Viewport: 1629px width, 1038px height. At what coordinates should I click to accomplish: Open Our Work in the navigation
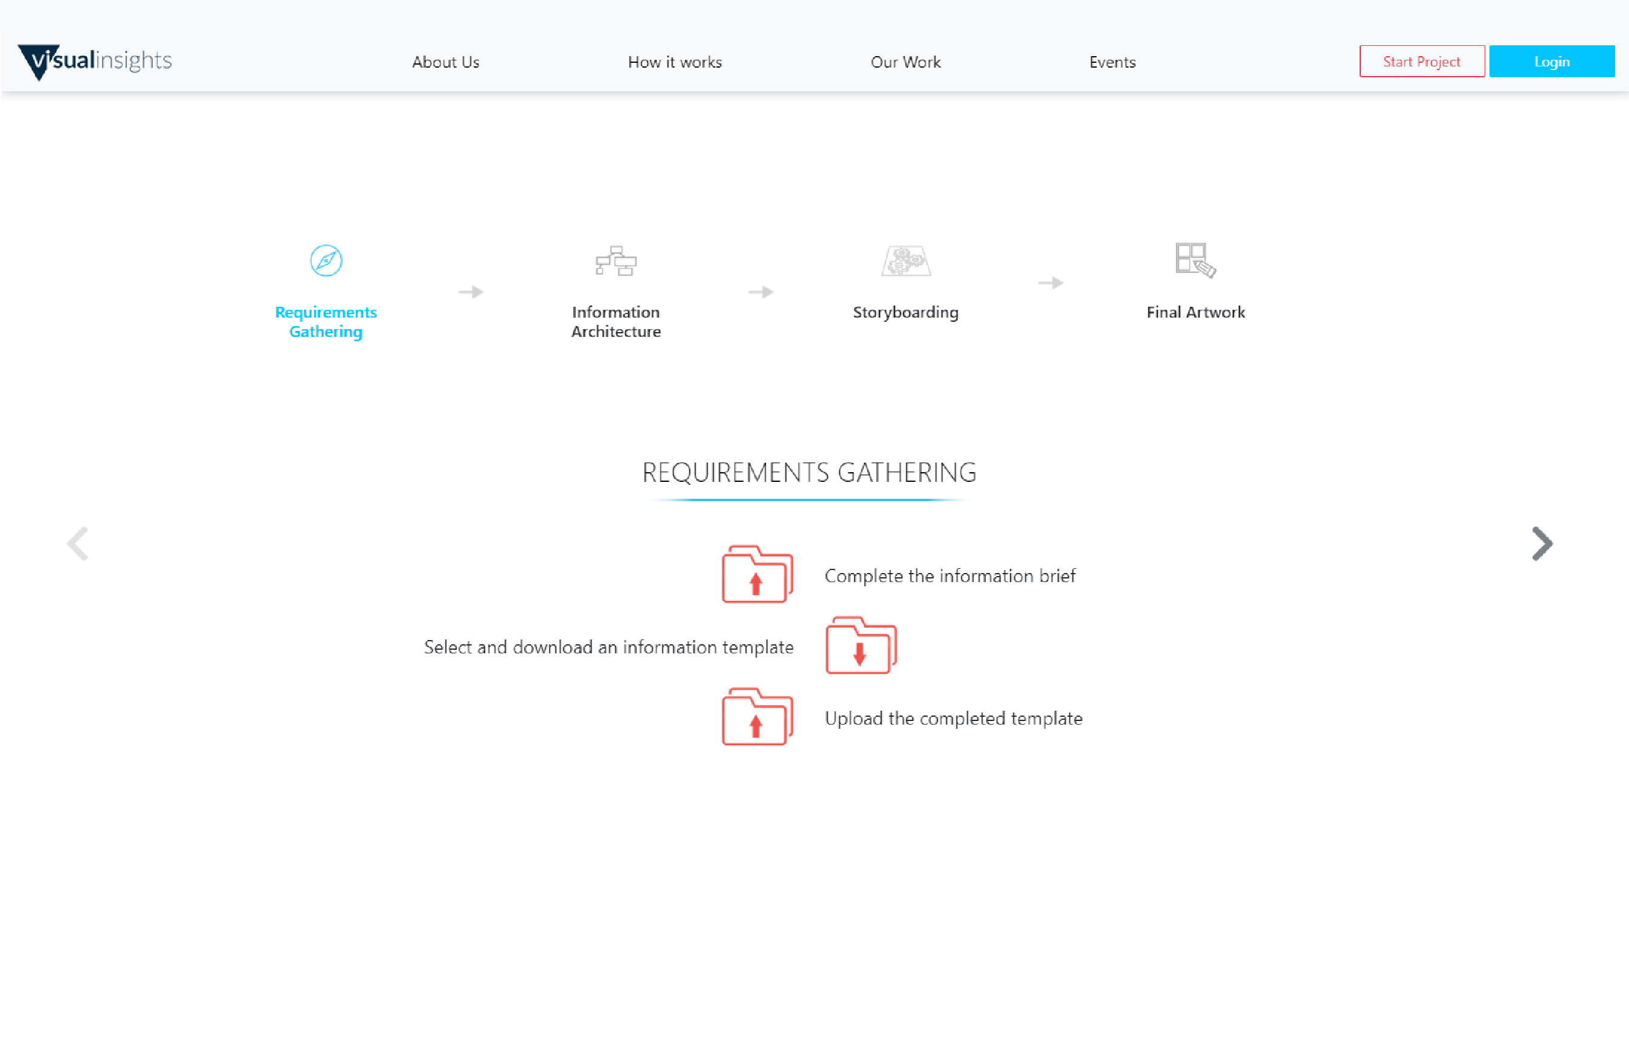tap(905, 62)
